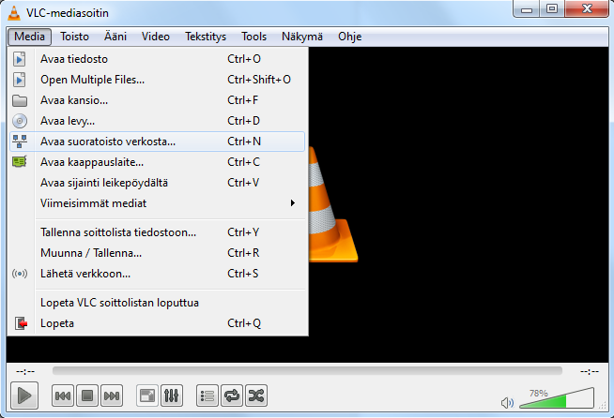Click the window resize grip corner
The width and height of the screenshot is (614, 418).
(x=604, y=407)
